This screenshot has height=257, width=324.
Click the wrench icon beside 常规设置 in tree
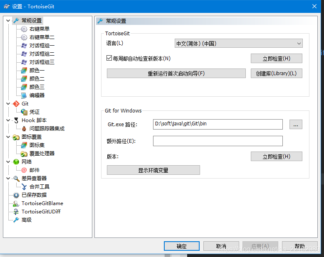[16, 21]
